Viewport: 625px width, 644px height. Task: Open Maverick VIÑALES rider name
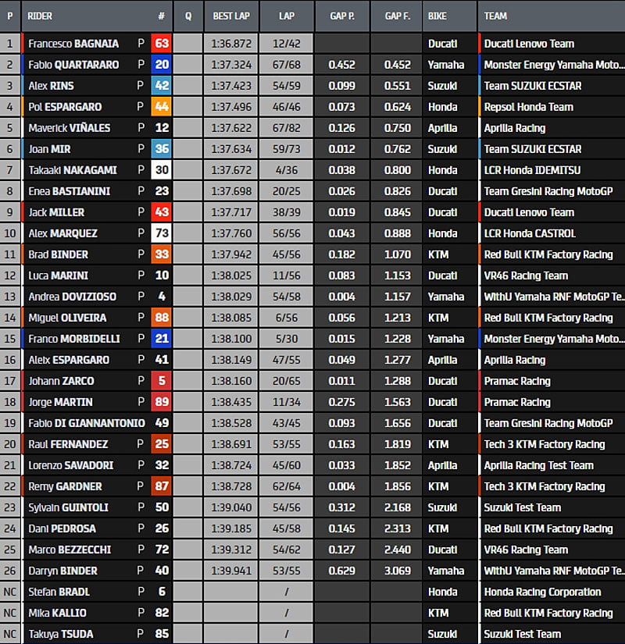coord(69,128)
